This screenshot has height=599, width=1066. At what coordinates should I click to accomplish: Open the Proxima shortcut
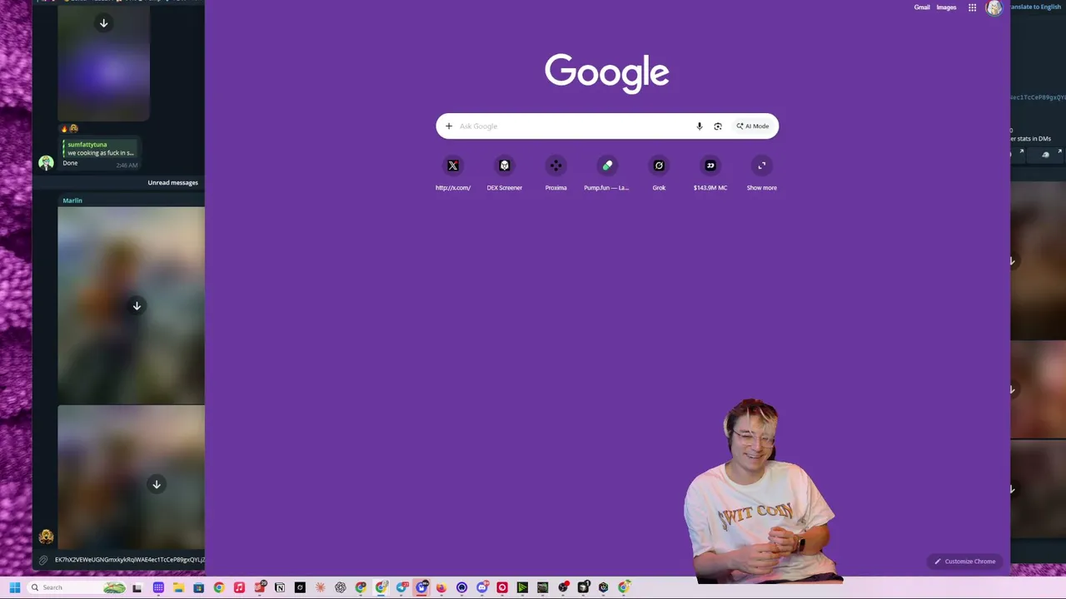[x=556, y=173]
